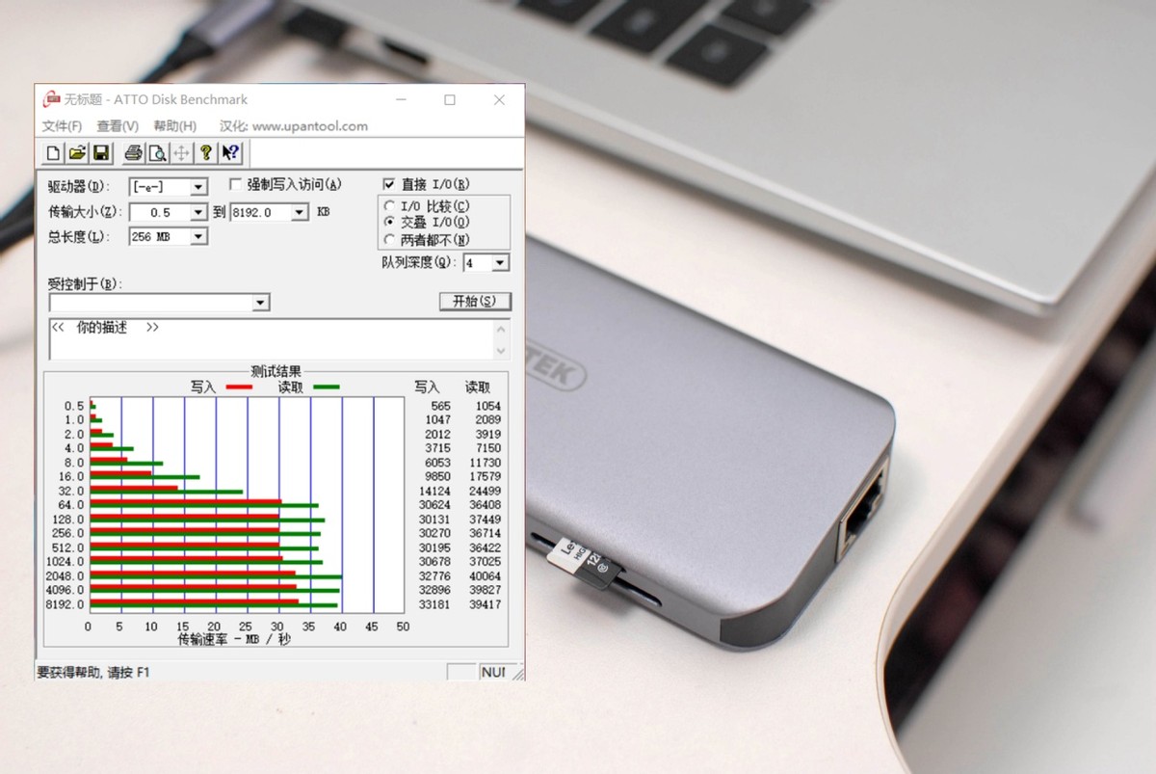Click the 2048.0 row read value 40064
This screenshot has height=774, width=1156.
click(x=485, y=576)
